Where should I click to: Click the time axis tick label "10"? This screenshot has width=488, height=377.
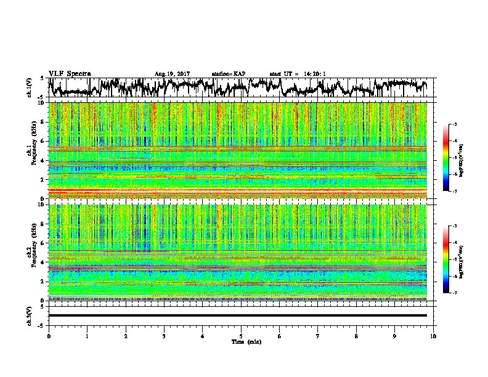pyautogui.click(x=433, y=336)
